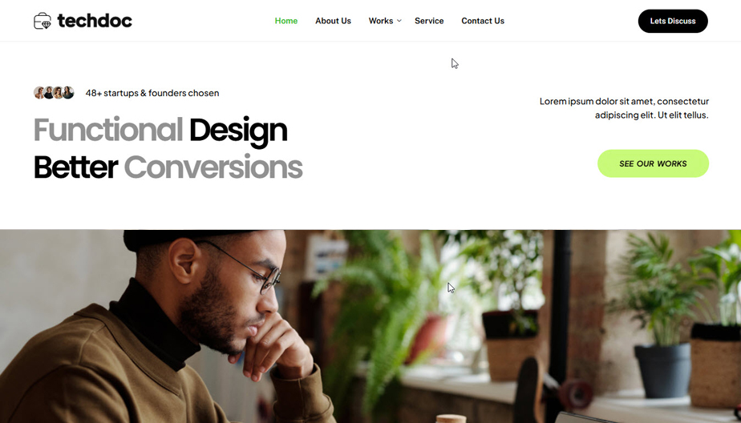Navigate to Contact Us
The image size is (741, 423).
point(483,21)
